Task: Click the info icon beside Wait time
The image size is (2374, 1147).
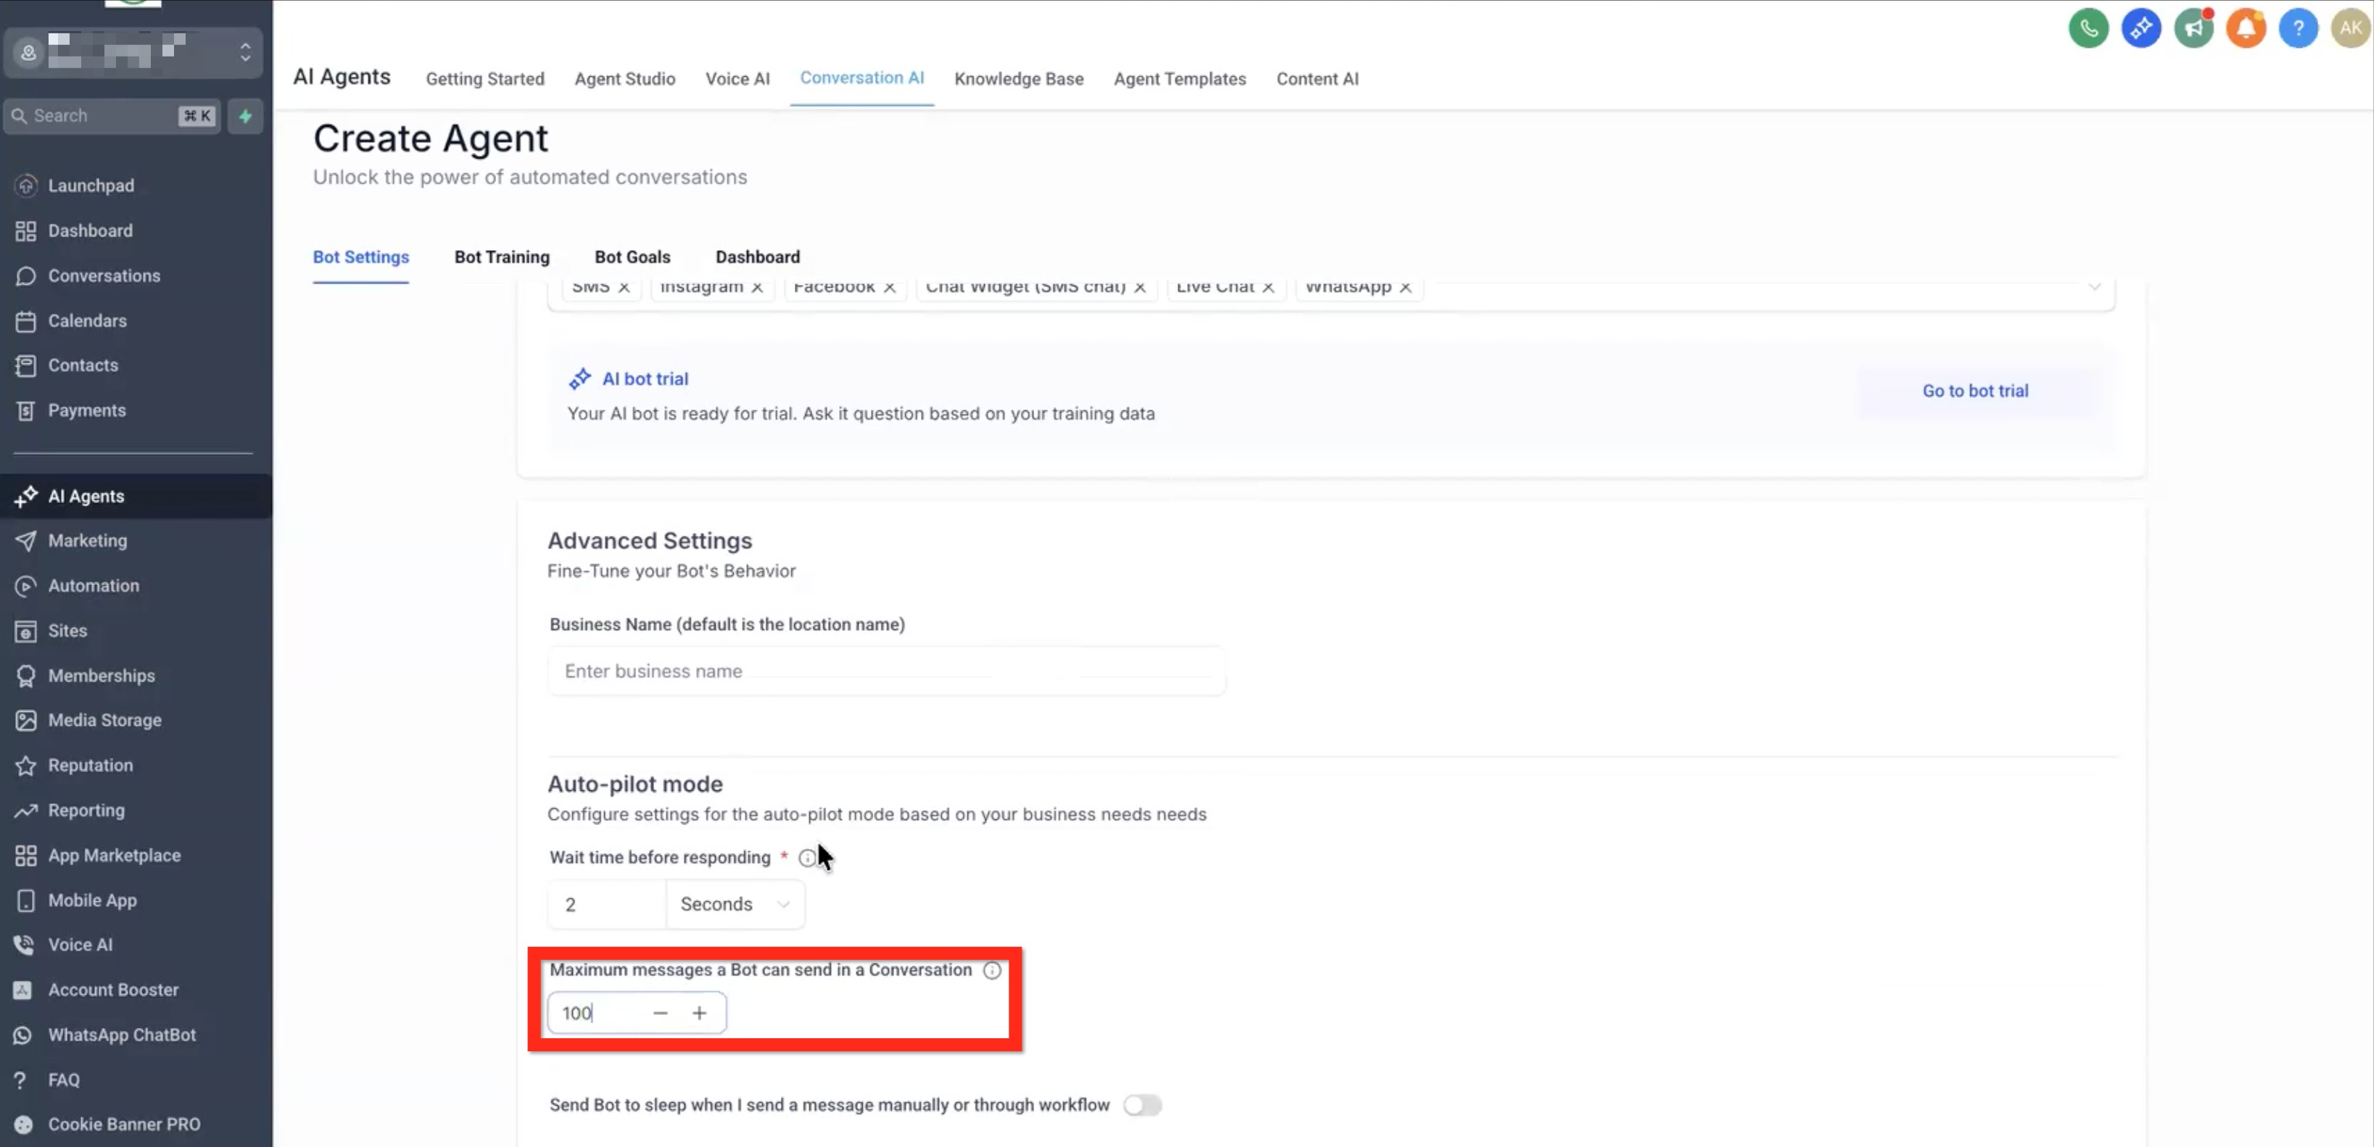Action: [x=806, y=858]
